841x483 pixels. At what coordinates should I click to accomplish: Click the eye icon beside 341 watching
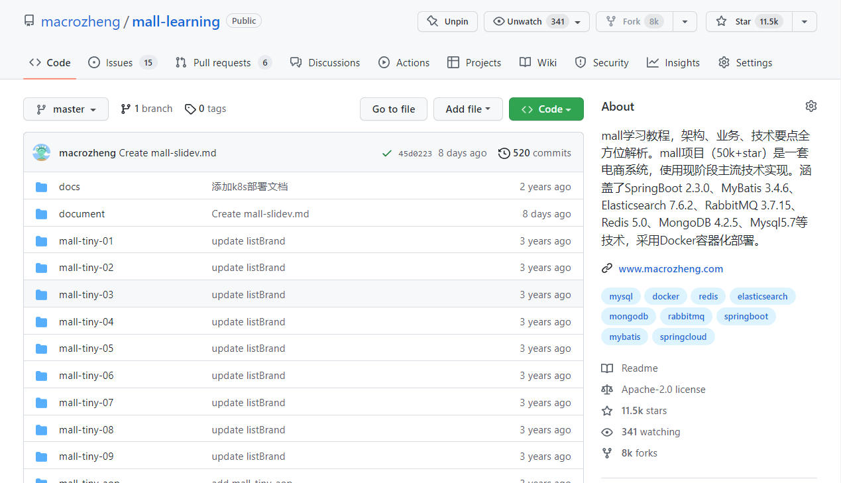pyautogui.click(x=606, y=432)
